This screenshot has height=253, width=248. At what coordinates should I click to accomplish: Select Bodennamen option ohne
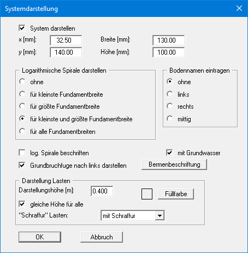(170, 81)
